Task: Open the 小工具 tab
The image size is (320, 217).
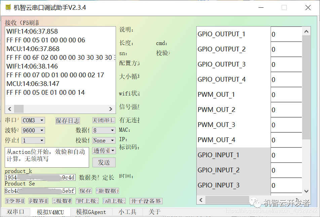Action: coord(127,212)
